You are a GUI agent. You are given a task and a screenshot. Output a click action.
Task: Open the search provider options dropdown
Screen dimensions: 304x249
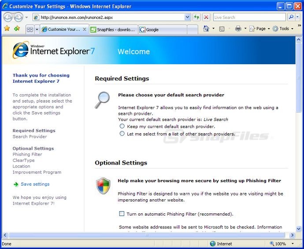click(x=297, y=17)
